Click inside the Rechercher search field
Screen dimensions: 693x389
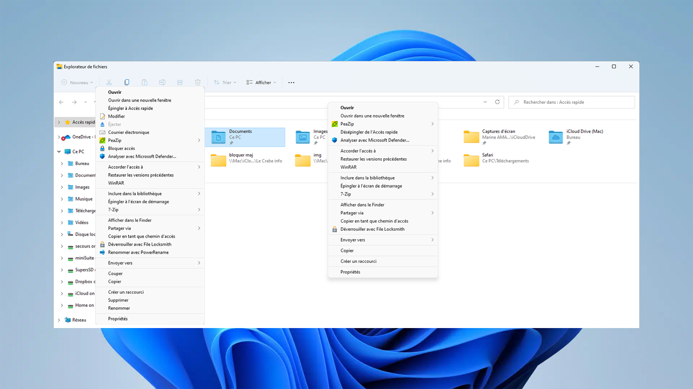pyautogui.click(x=571, y=102)
